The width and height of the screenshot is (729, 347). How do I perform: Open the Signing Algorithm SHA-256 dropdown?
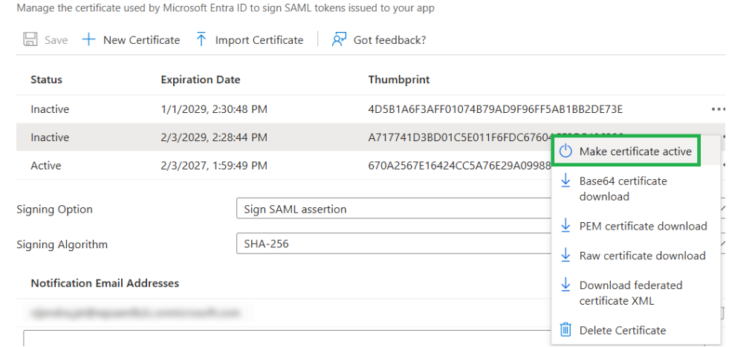coord(394,244)
